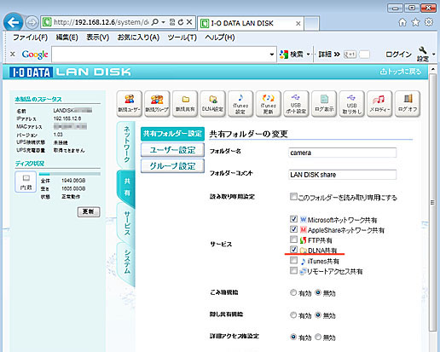Open the Google toolbar 設定 dropdown arrow

point(433,54)
